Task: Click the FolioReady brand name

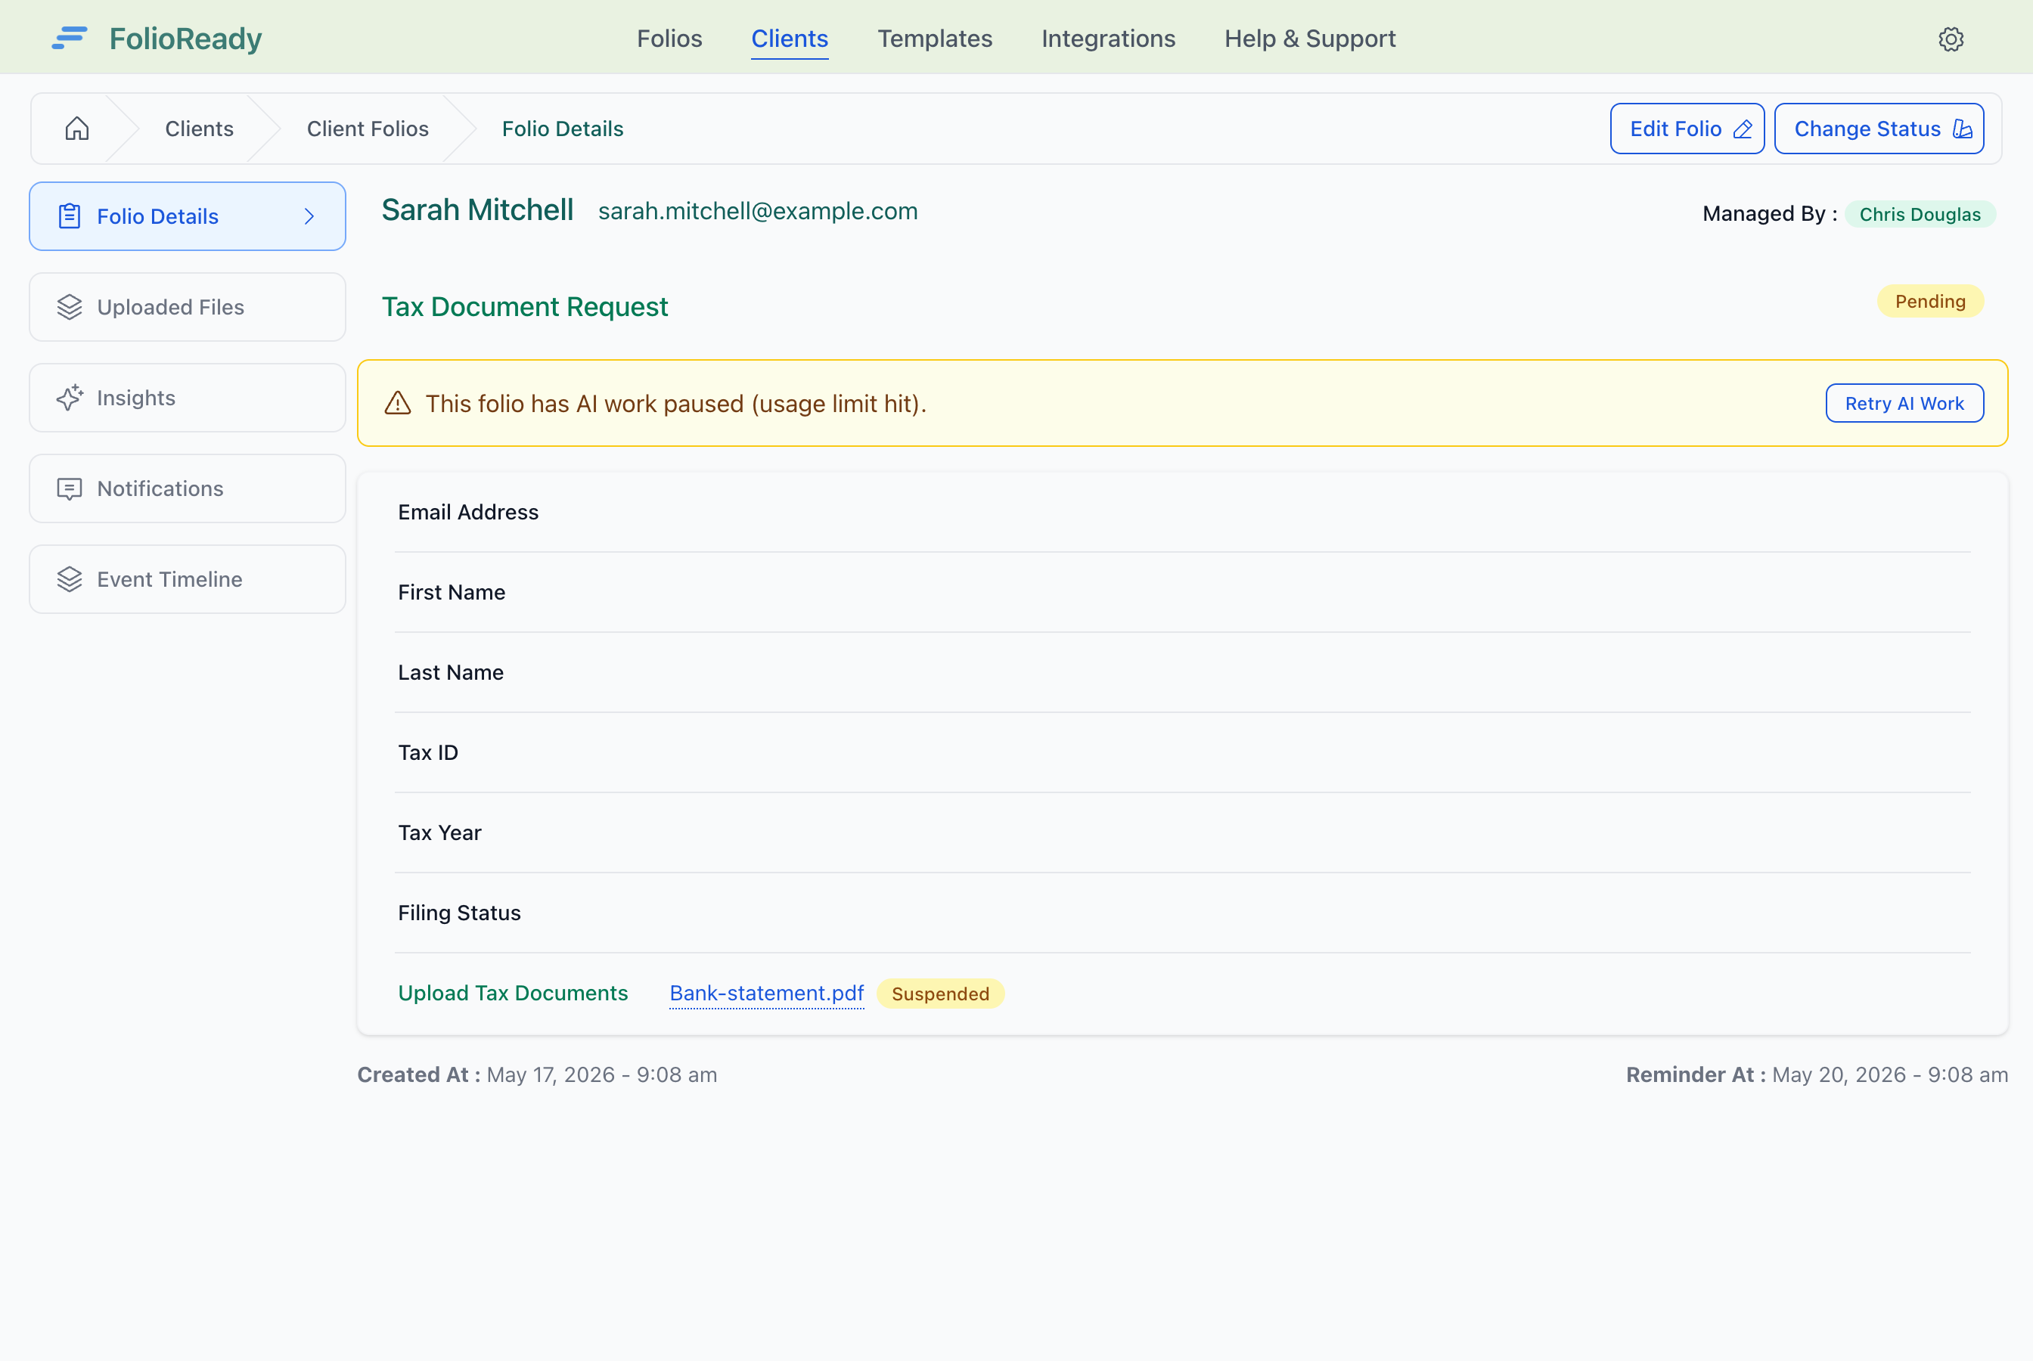Action: pyautogui.click(x=185, y=39)
